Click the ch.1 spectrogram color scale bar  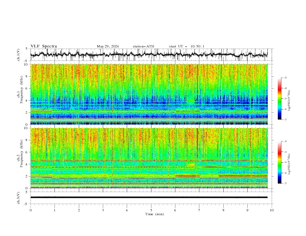[x=279, y=99]
